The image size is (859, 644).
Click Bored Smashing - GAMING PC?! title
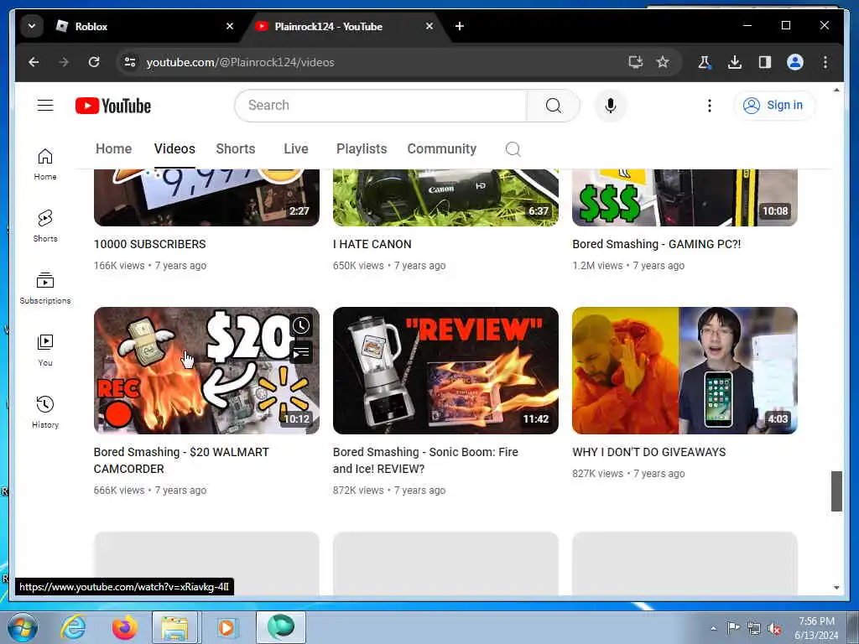(x=656, y=244)
